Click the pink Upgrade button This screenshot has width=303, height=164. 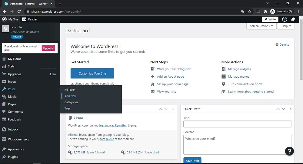(48, 48)
